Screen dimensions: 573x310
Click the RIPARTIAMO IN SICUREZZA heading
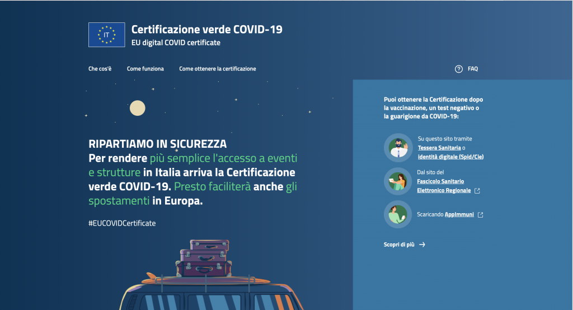tap(157, 144)
